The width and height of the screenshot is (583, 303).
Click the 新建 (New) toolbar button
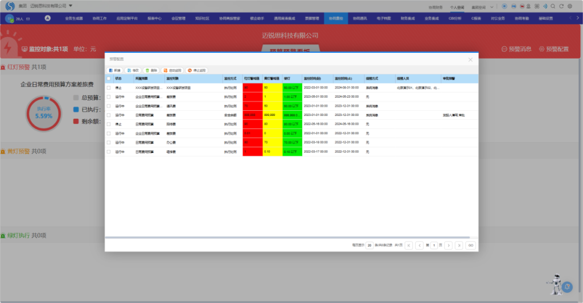pyautogui.click(x=114, y=70)
